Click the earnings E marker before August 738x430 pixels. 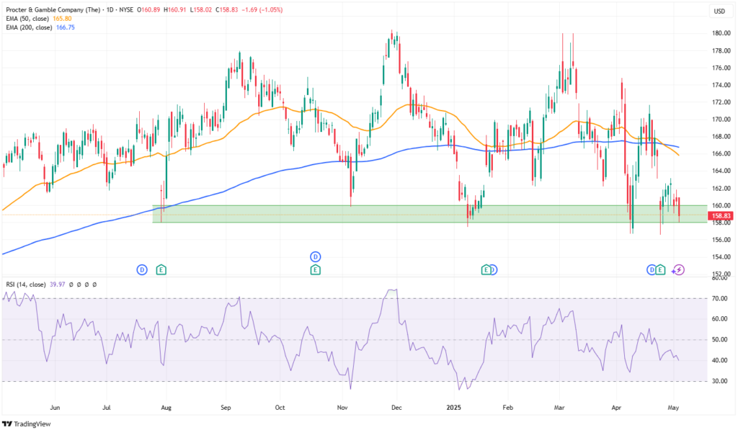point(161,269)
